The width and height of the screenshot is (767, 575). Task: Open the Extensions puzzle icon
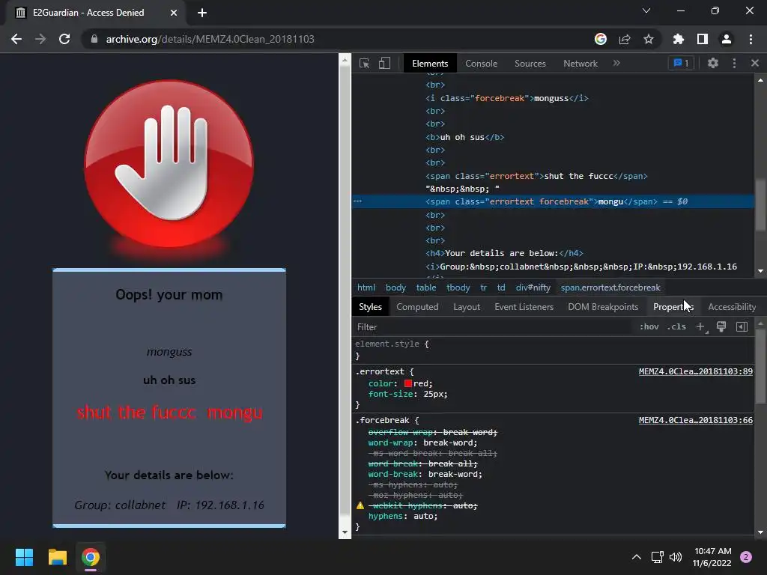point(679,39)
